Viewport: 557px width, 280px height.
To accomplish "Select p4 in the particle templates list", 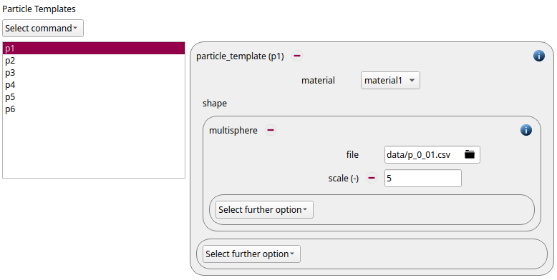I will 94,85.
